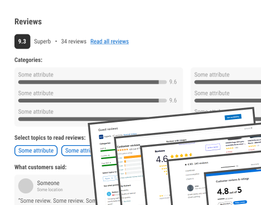The height and width of the screenshot is (205, 261).
Task: Click the star icon before 4.99
Action: [x=185, y=165]
